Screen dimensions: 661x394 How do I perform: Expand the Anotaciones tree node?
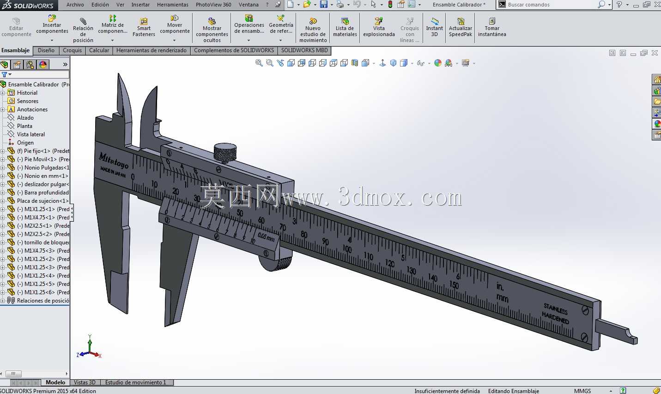pyautogui.click(x=3, y=109)
